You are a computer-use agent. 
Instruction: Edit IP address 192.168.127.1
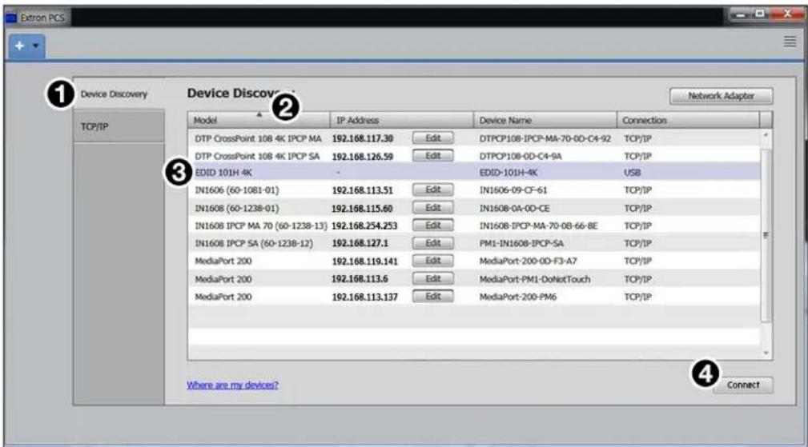(x=433, y=243)
